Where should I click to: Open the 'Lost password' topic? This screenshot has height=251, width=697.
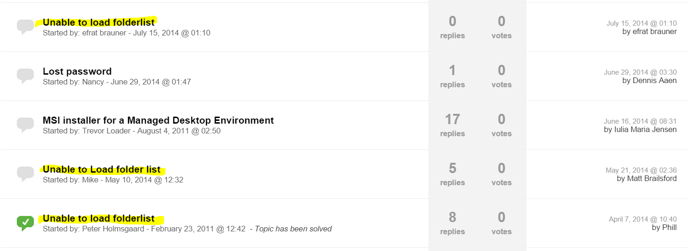77,71
